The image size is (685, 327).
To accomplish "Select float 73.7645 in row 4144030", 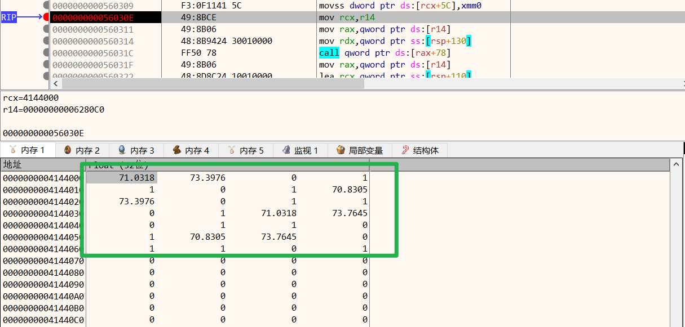I will click(x=350, y=213).
